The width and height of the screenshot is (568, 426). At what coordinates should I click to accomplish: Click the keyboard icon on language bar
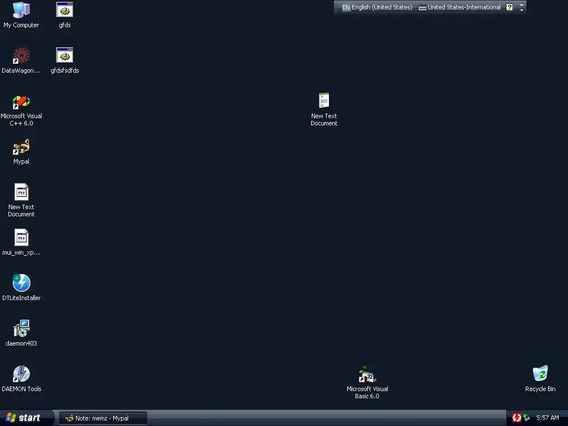(422, 8)
